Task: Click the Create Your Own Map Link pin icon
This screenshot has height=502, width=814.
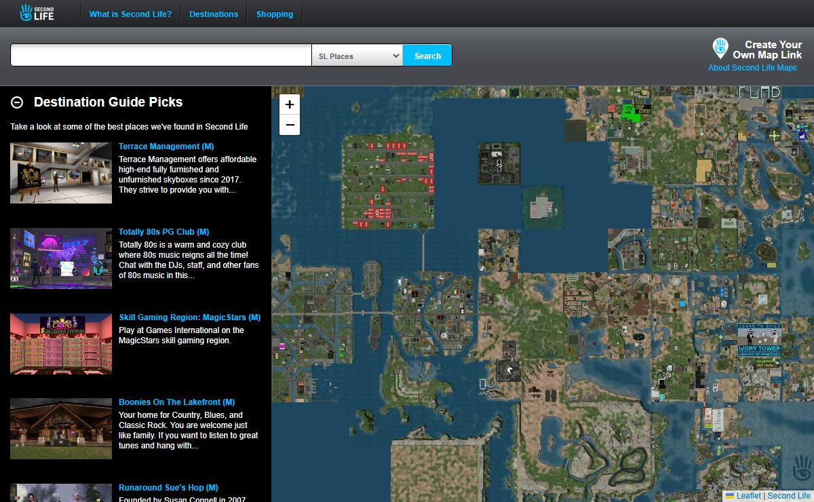Action: point(720,48)
